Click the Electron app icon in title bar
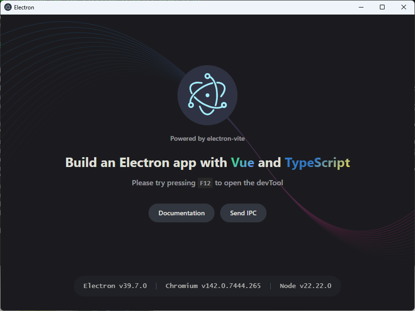This screenshot has height=311, width=415. [x=8, y=7]
